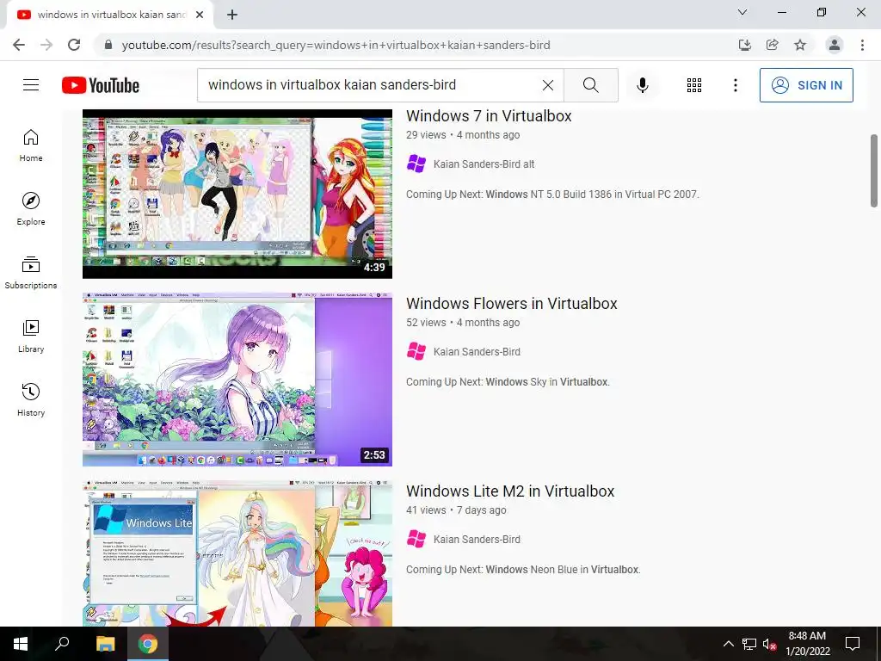Show hidden system tray icons
The image size is (881, 661).
point(728,644)
